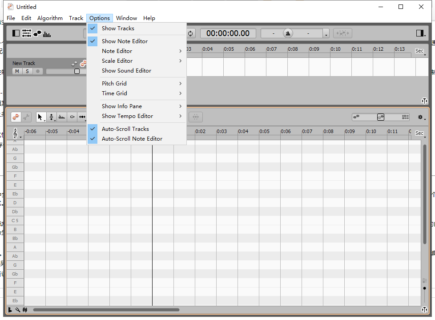Click the wavy lines icon above vertical zoom

tap(424, 280)
